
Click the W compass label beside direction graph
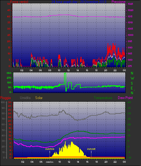132,78
